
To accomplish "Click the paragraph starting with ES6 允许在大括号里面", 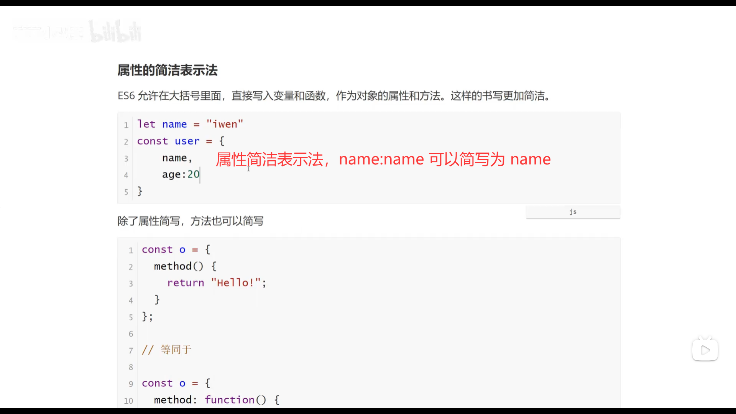I will click(x=334, y=96).
